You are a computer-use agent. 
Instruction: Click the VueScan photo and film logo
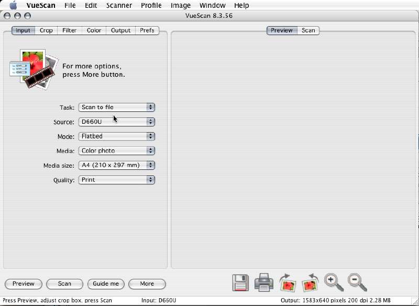click(34, 69)
